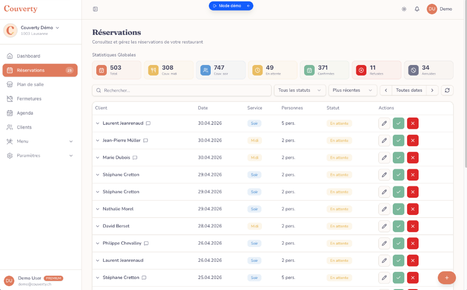Click the Mode démo button

coord(231,6)
